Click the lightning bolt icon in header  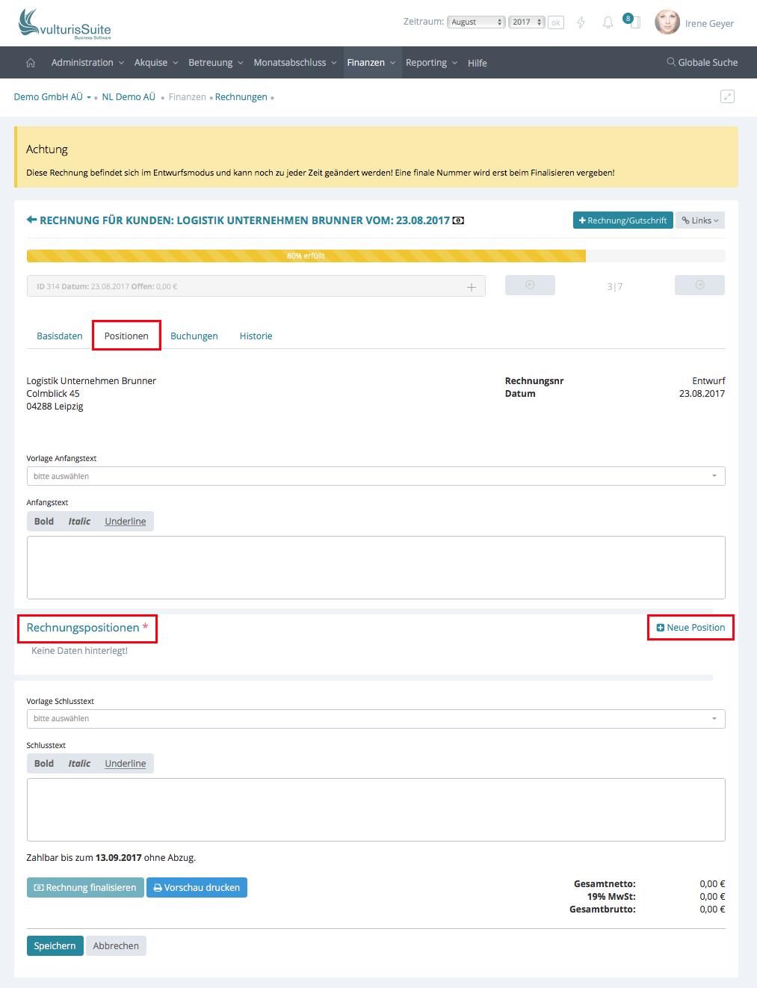click(581, 22)
